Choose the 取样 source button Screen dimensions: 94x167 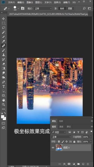[62, 9]
